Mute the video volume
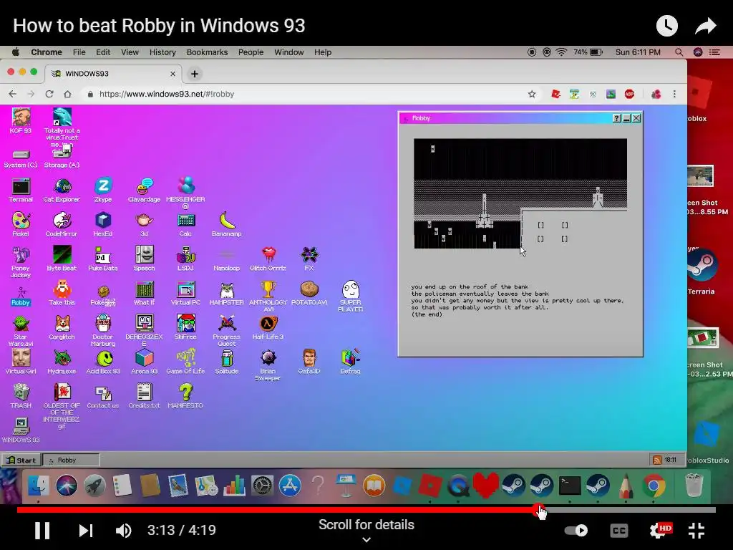This screenshot has height=550, width=733. pos(123,531)
